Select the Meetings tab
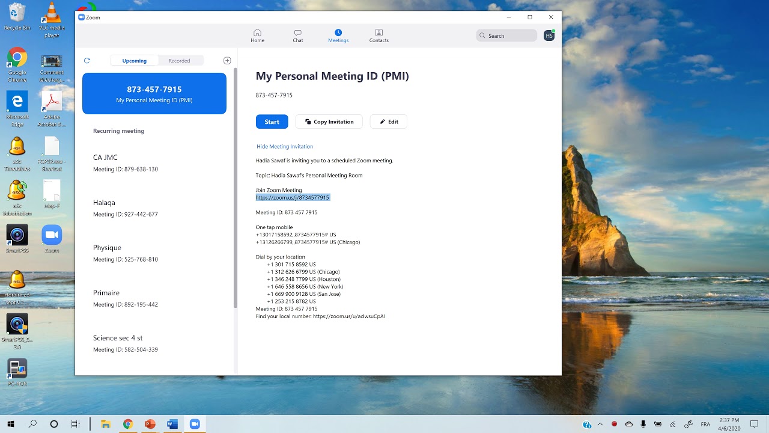The width and height of the screenshot is (769, 433). (338, 35)
